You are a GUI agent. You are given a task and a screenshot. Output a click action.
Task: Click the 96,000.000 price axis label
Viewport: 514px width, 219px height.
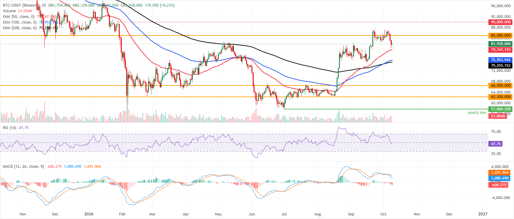click(501, 6)
